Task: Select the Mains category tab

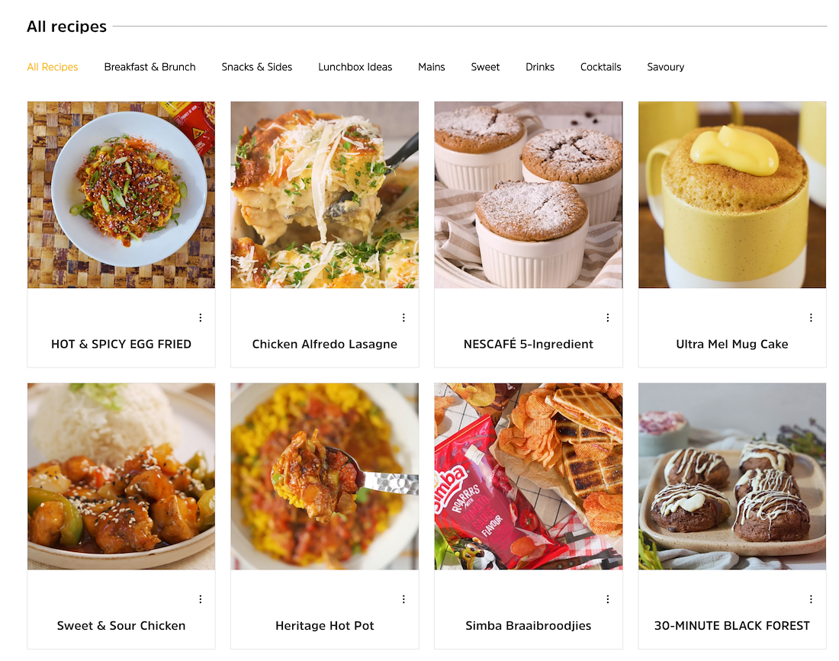Action: pyautogui.click(x=431, y=67)
